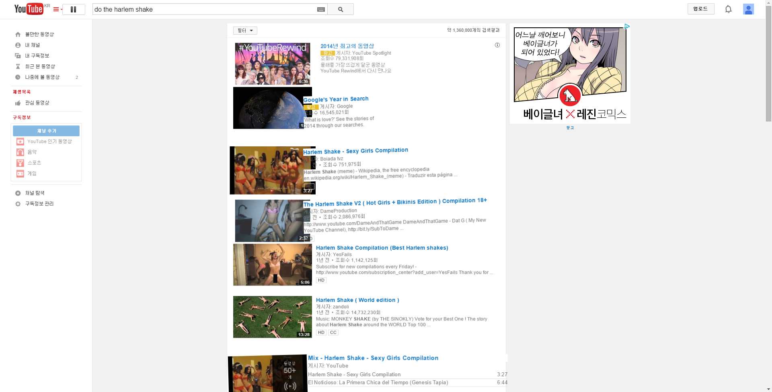The height and width of the screenshot is (392, 772).
Task: Click the HD badge on World edition result
Action: pos(321,332)
